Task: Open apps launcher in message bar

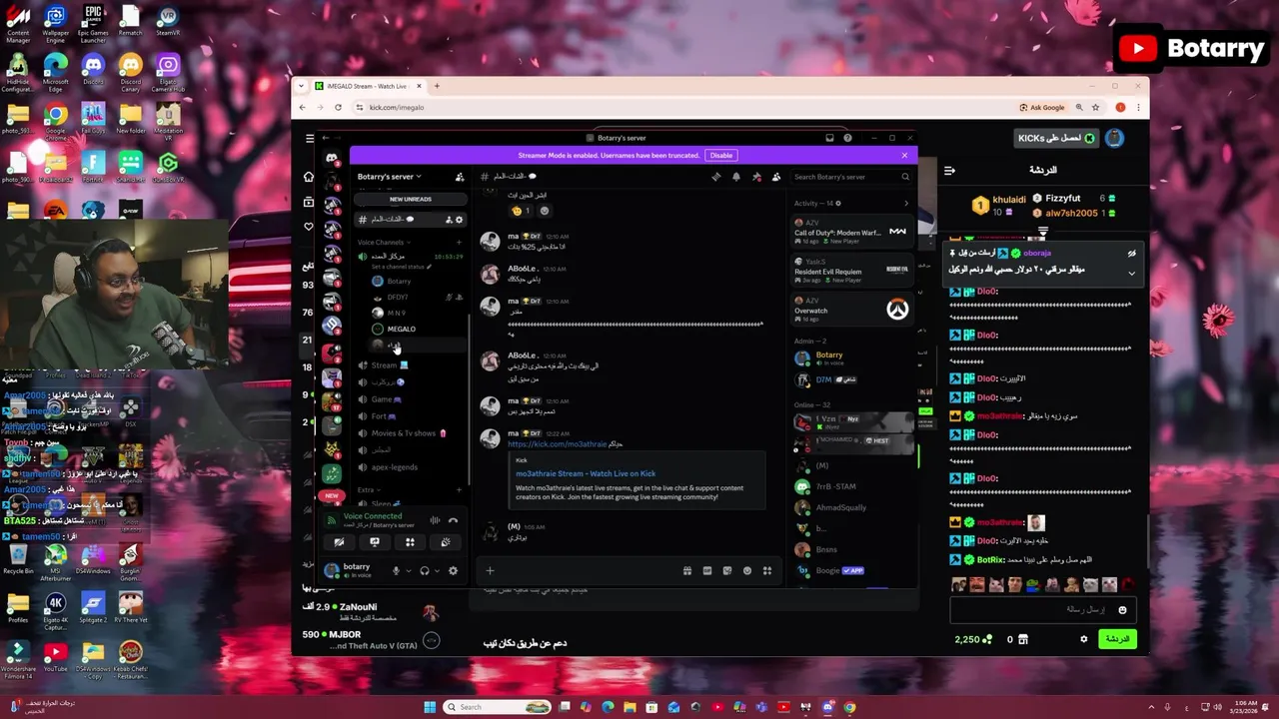Action: pyautogui.click(x=767, y=571)
